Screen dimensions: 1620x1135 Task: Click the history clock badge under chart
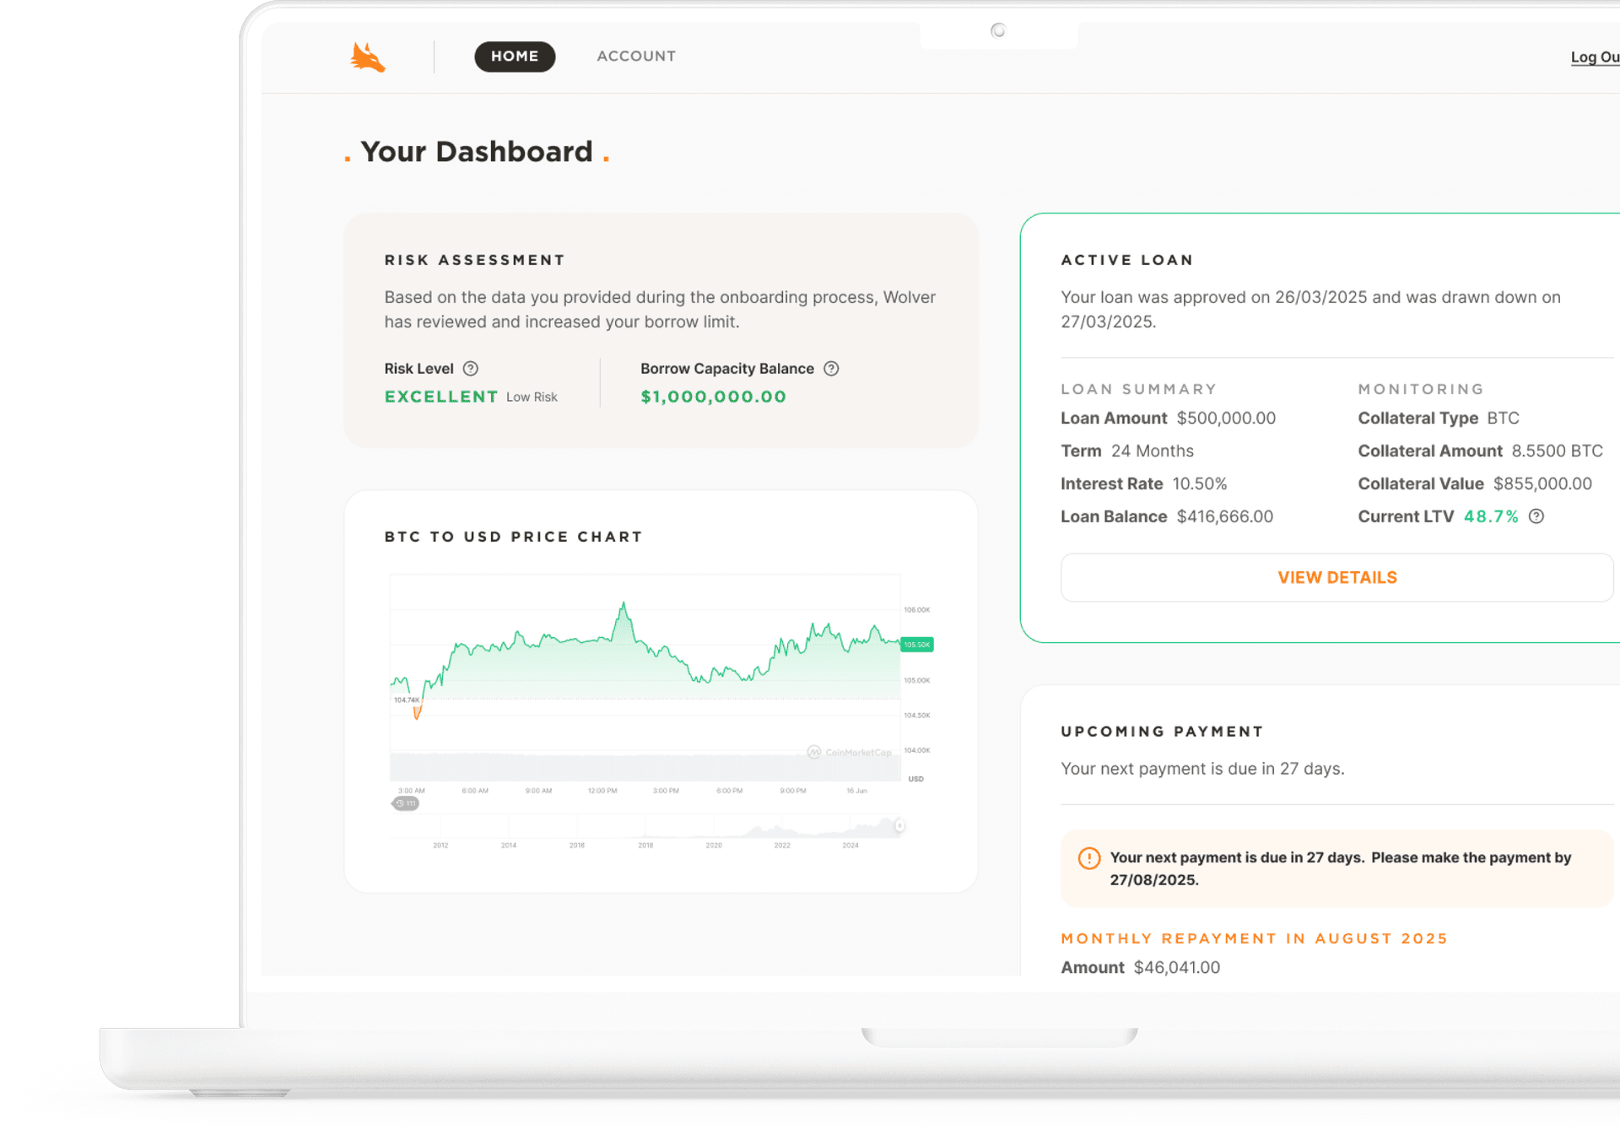(x=406, y=803)
